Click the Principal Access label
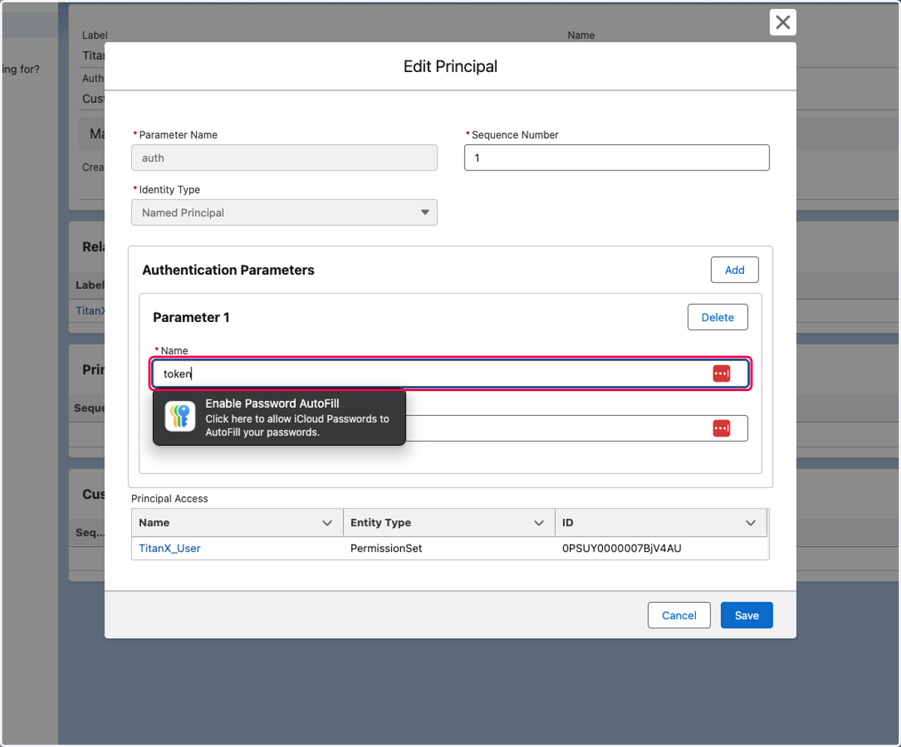Image resolution: width=901 pixels, height=747 pixels. click(x=170, y=498)
